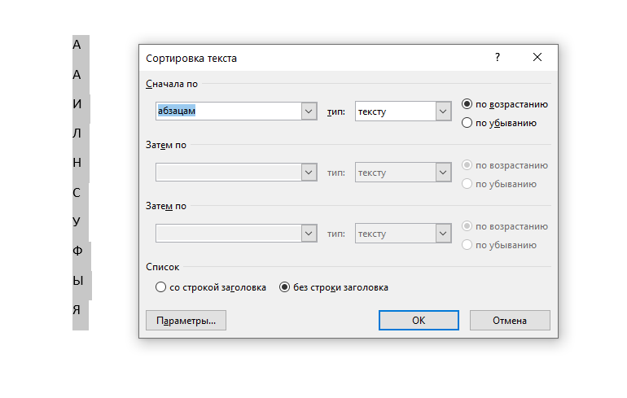Viewport: 627px width, 398px height.
Task: Open the third-level Затем по dropdown
Action: click(309, 234)
